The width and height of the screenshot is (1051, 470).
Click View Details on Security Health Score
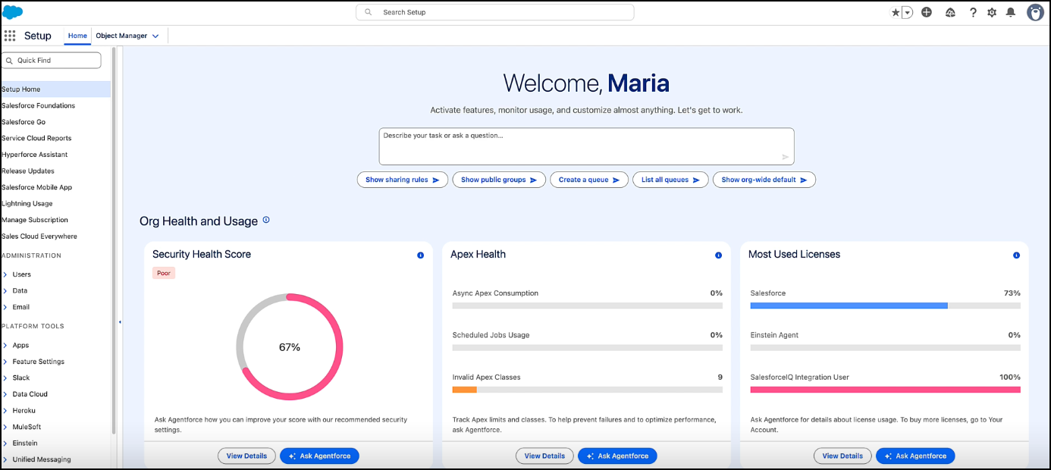tap(246, 456)
